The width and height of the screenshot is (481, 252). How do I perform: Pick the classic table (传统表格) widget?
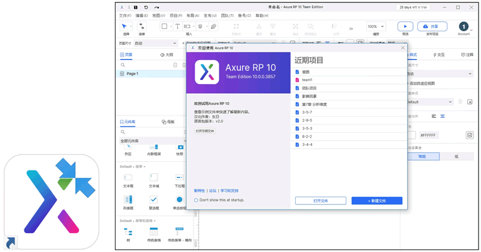[154, 235]
